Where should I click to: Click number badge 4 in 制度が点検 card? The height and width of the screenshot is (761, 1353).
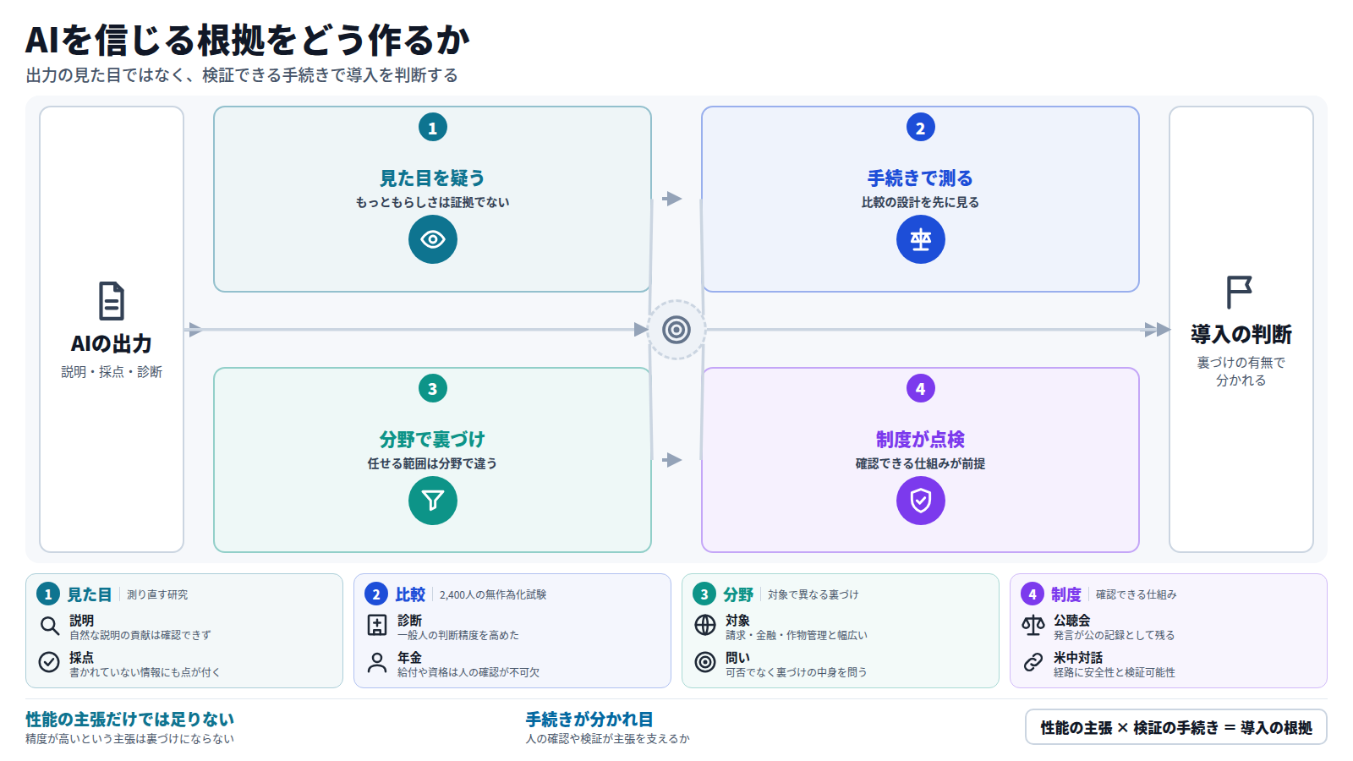(x=921, y=389)
